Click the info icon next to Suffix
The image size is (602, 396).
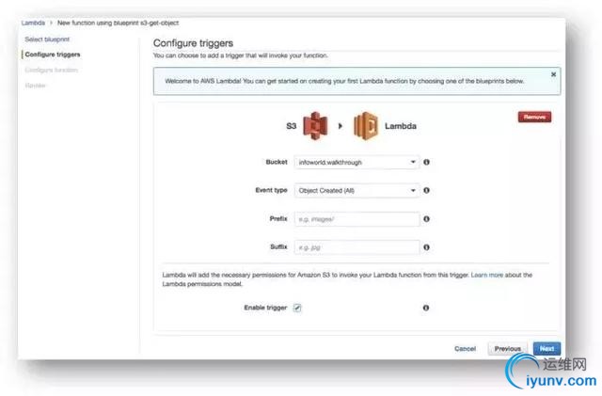pos(427,247)
